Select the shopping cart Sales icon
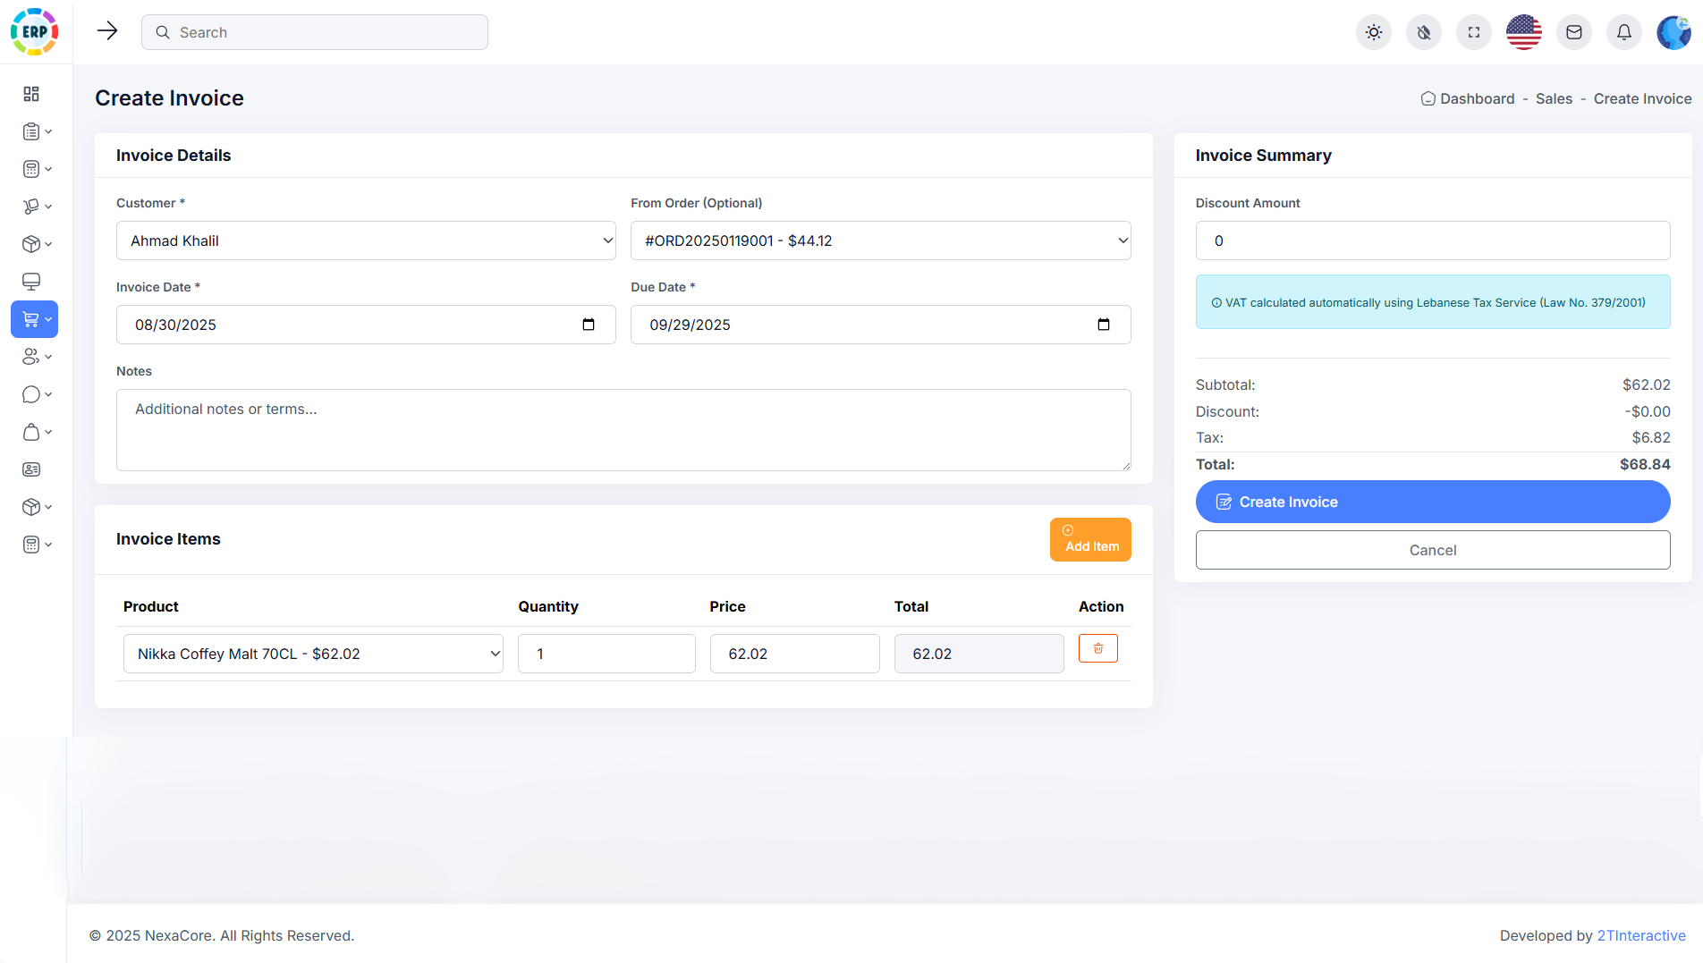 31,318
